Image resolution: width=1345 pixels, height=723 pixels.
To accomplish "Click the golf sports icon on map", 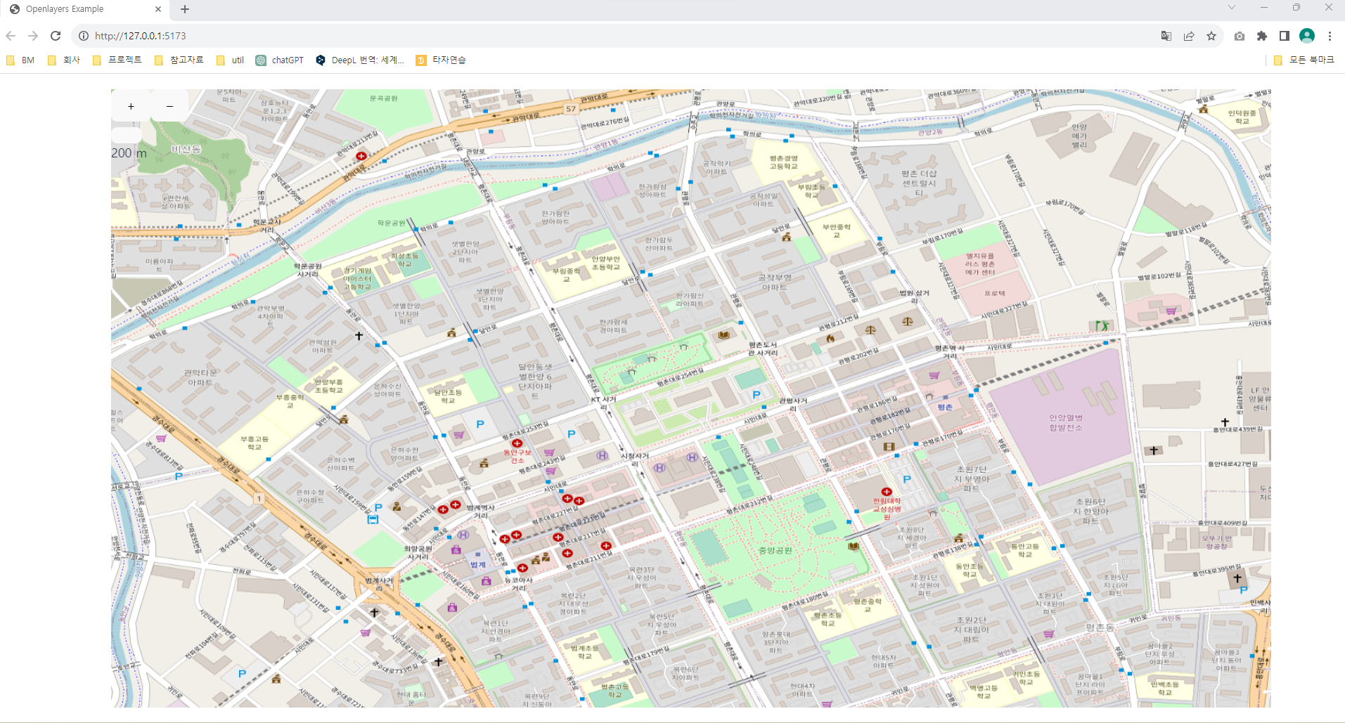I will (x=1102, y=326).
